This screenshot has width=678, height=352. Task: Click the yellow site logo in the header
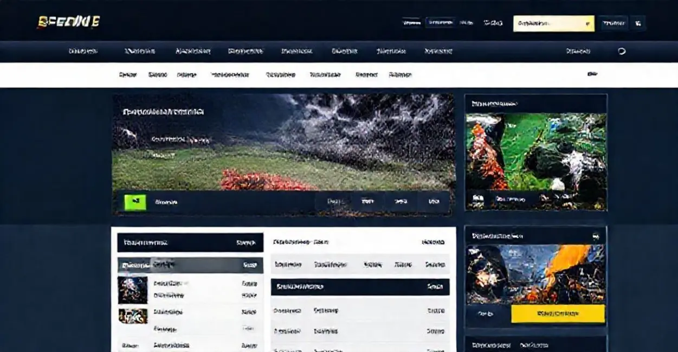(68, 22)
